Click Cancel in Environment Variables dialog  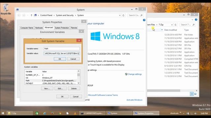(x=75, y=97)
